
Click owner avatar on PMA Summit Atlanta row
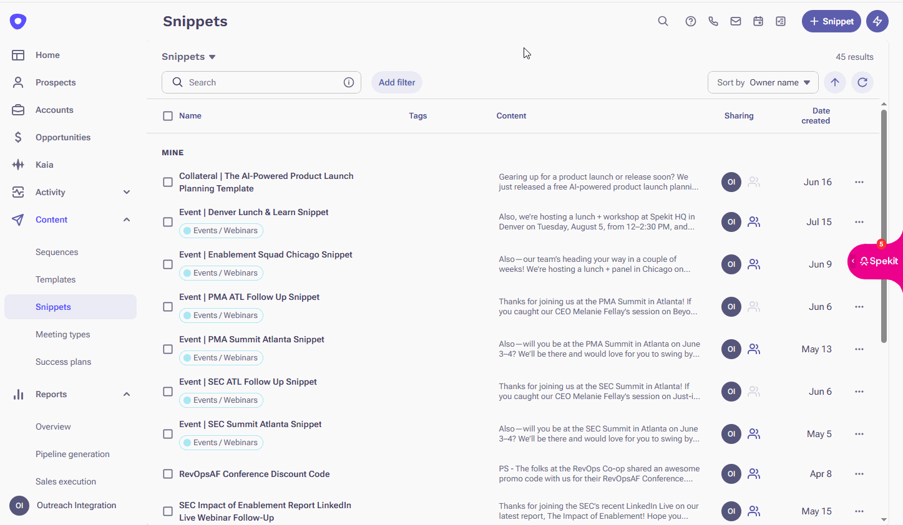coord(731,349)
